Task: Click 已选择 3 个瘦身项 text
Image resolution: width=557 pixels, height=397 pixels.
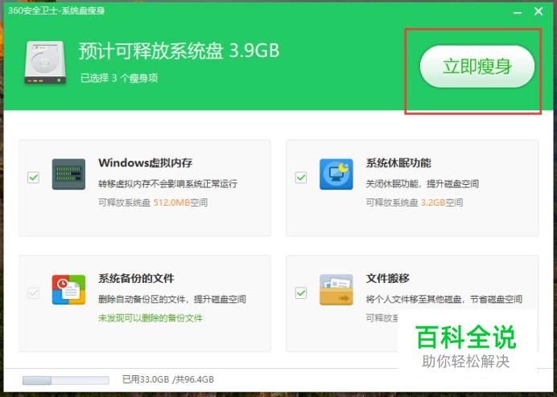Action: pyautogui.click(x=119, y=78)
